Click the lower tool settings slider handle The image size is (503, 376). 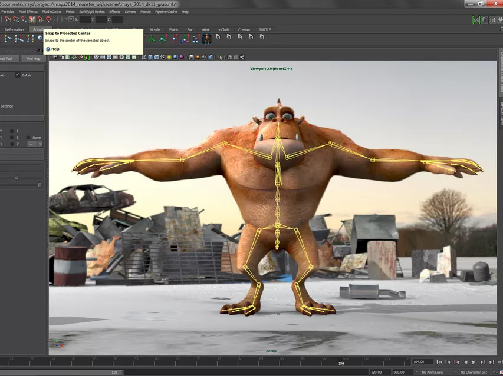[40, 185]
